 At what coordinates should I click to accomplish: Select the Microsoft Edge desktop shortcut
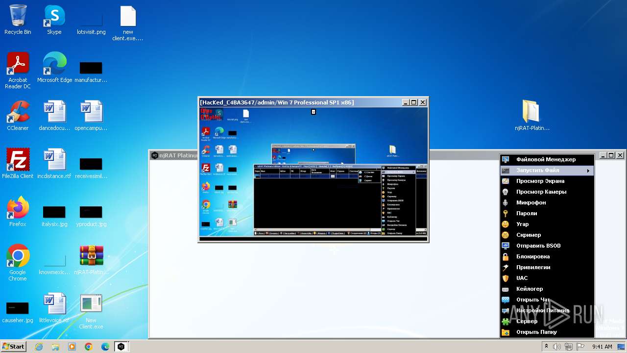[54, 68]
